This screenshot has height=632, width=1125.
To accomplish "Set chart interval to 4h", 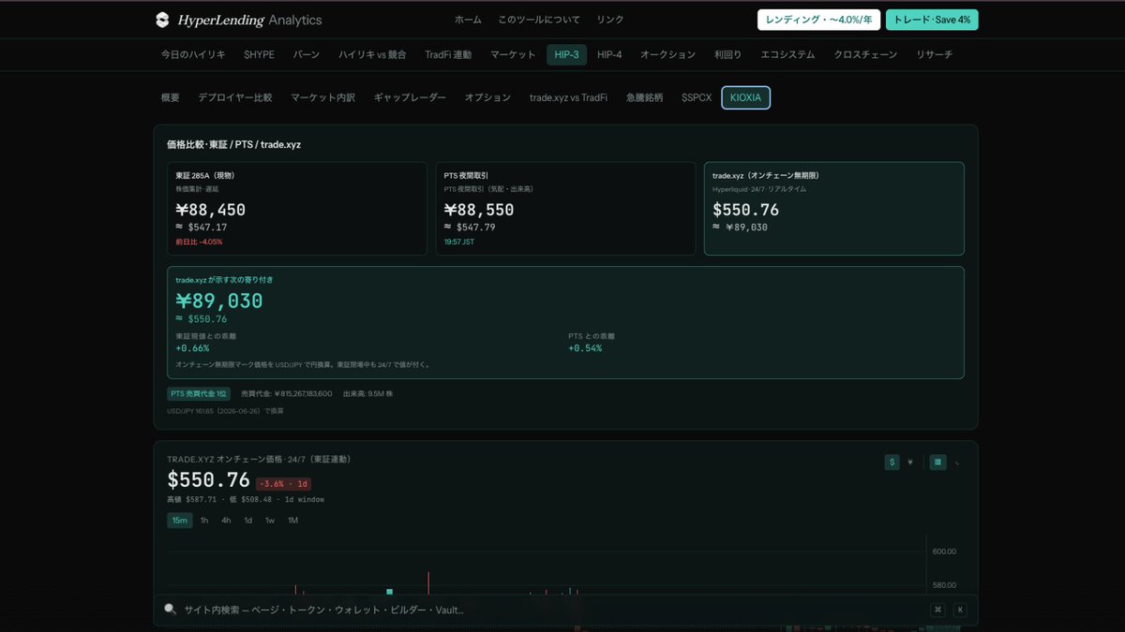I will click(226, 521).
